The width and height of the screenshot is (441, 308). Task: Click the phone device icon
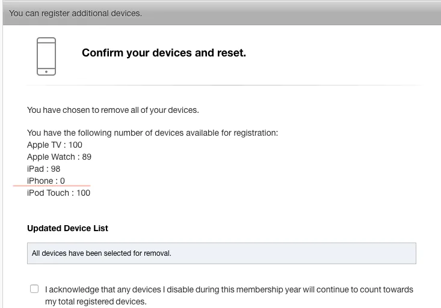[x=46, y=56]
